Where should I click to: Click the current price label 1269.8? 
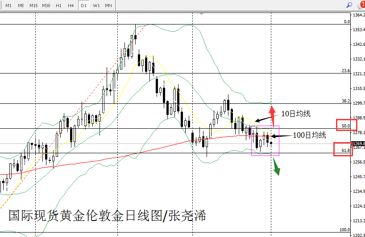pyautogui.click(x=359, y=143)
